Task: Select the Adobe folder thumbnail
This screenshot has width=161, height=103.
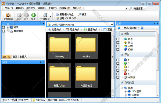Action: click(x=86, y=46)
